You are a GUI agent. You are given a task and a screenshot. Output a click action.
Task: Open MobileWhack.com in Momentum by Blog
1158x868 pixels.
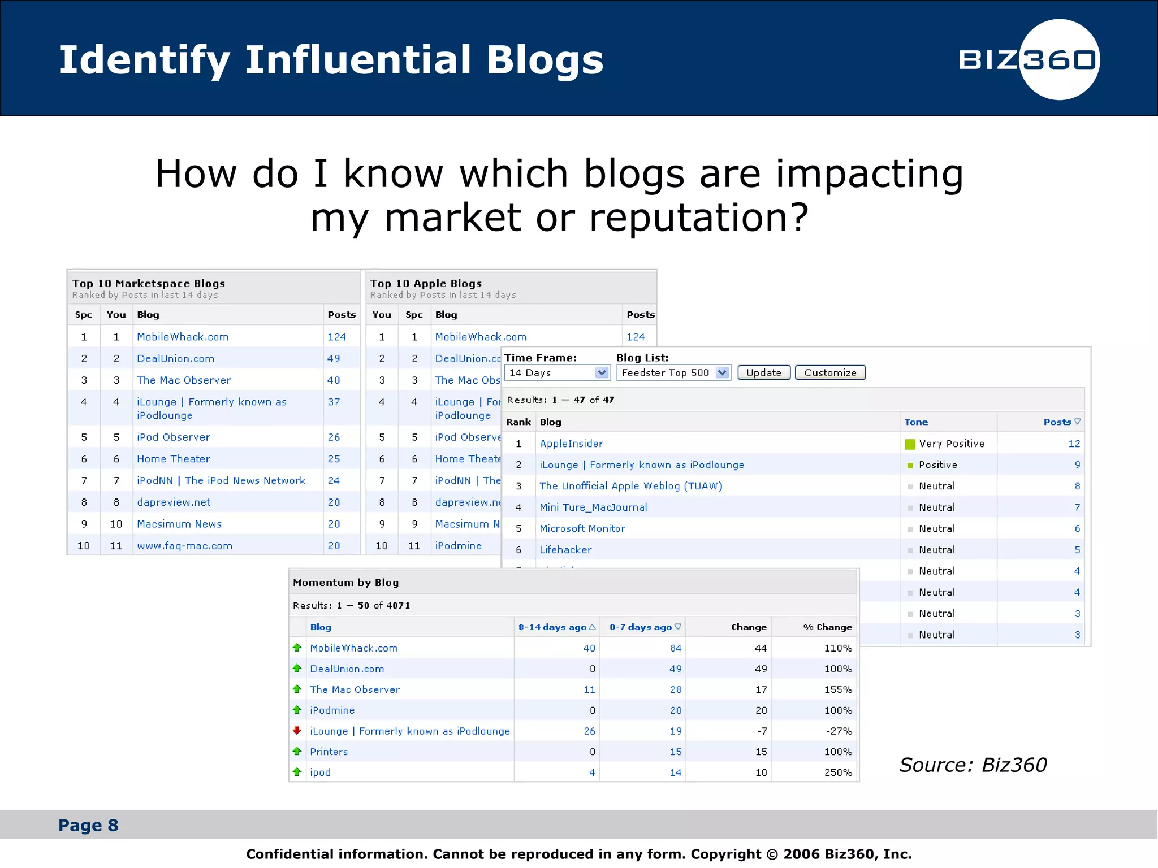click(354, 648)
